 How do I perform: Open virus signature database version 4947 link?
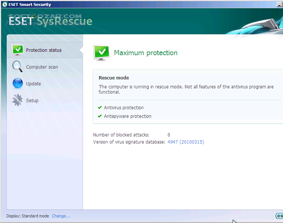pyautogui.click(x=186, y=142)
